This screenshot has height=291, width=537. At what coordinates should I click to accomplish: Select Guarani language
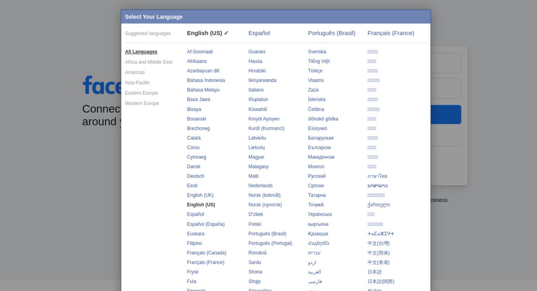point(257,52)
